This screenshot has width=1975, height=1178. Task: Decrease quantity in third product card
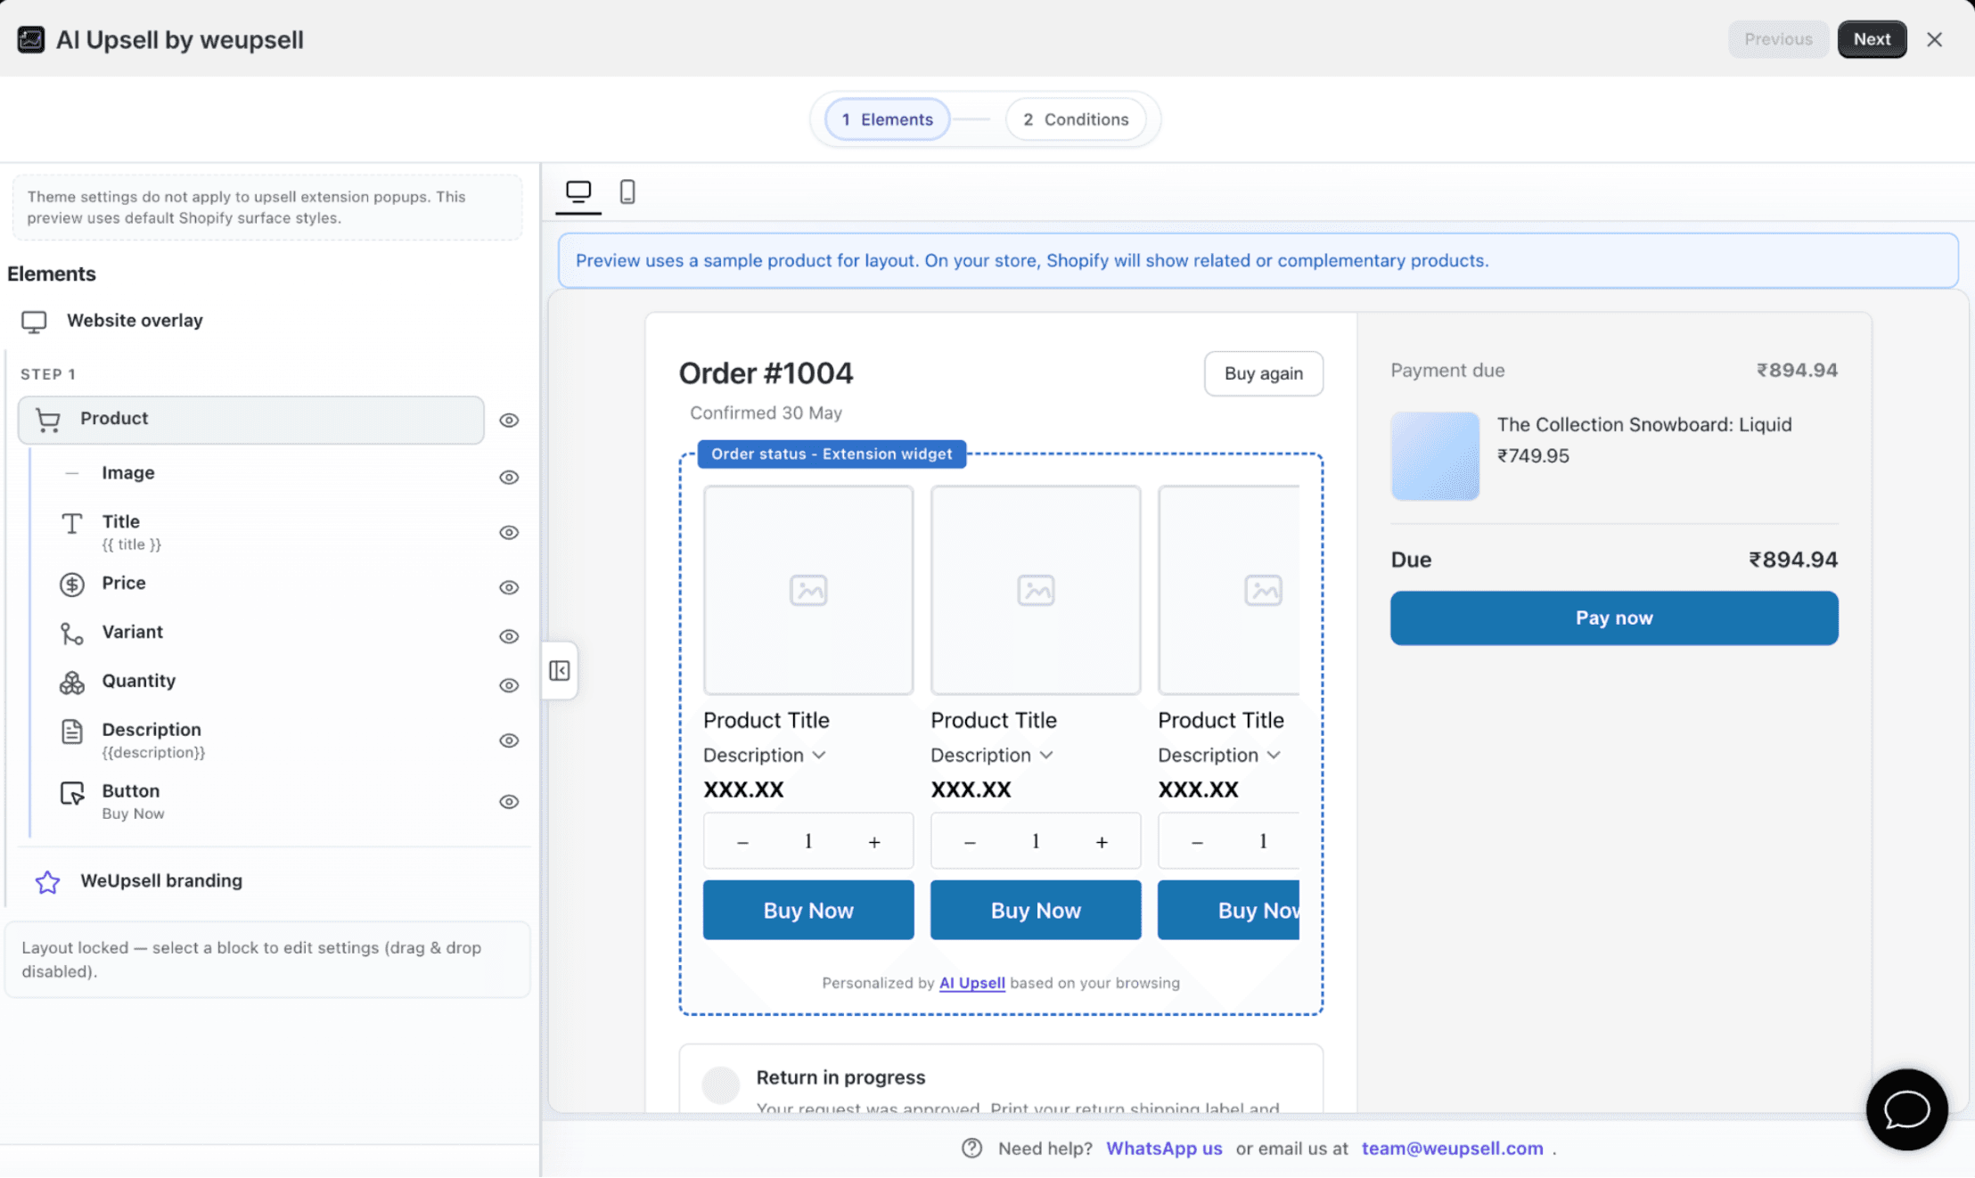tap(1197, 842)
